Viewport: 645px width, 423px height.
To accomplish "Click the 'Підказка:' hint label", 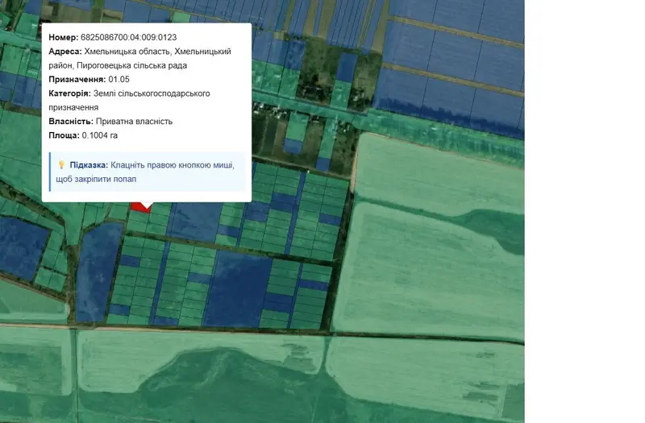I will click(89, 165).
